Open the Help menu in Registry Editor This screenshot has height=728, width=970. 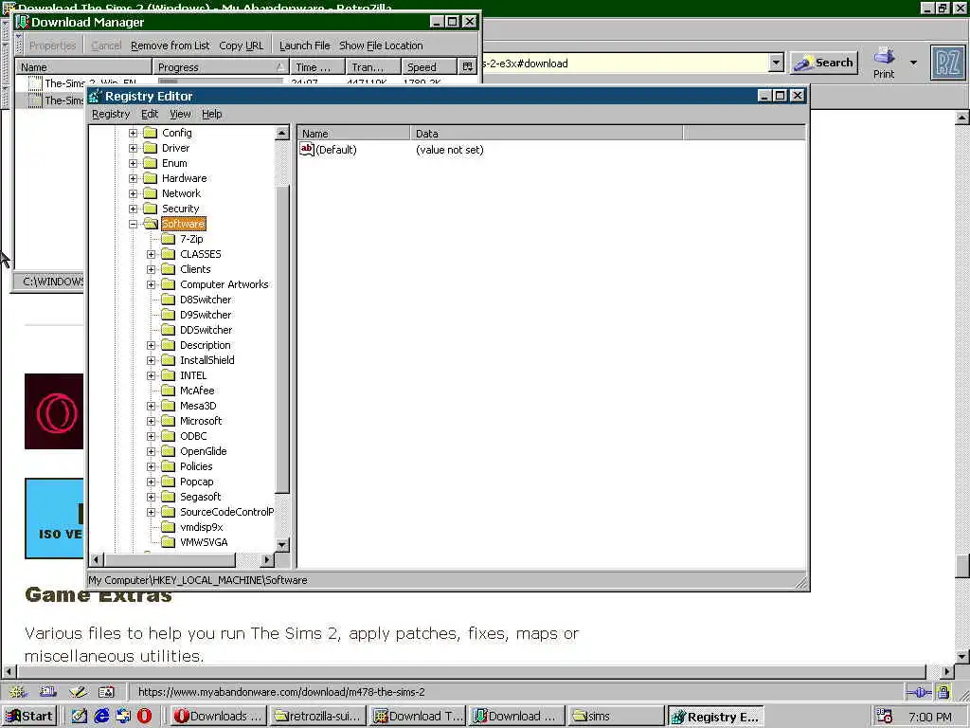coord(211,114)
